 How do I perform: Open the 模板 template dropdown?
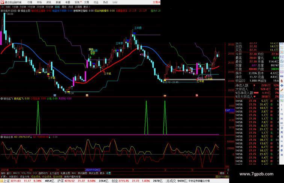222,173
